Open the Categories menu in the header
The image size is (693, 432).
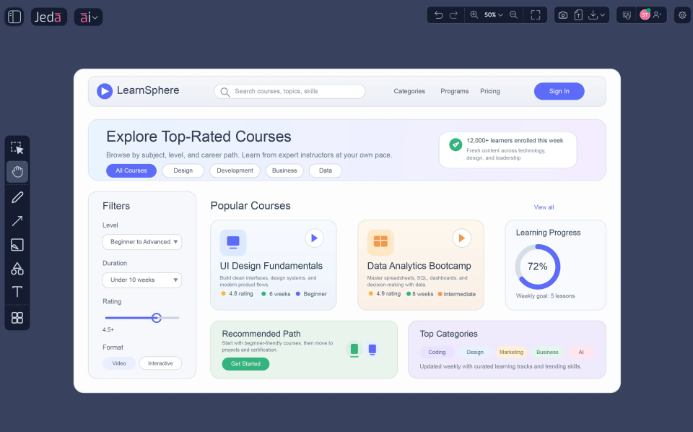(x=409, y=91)
